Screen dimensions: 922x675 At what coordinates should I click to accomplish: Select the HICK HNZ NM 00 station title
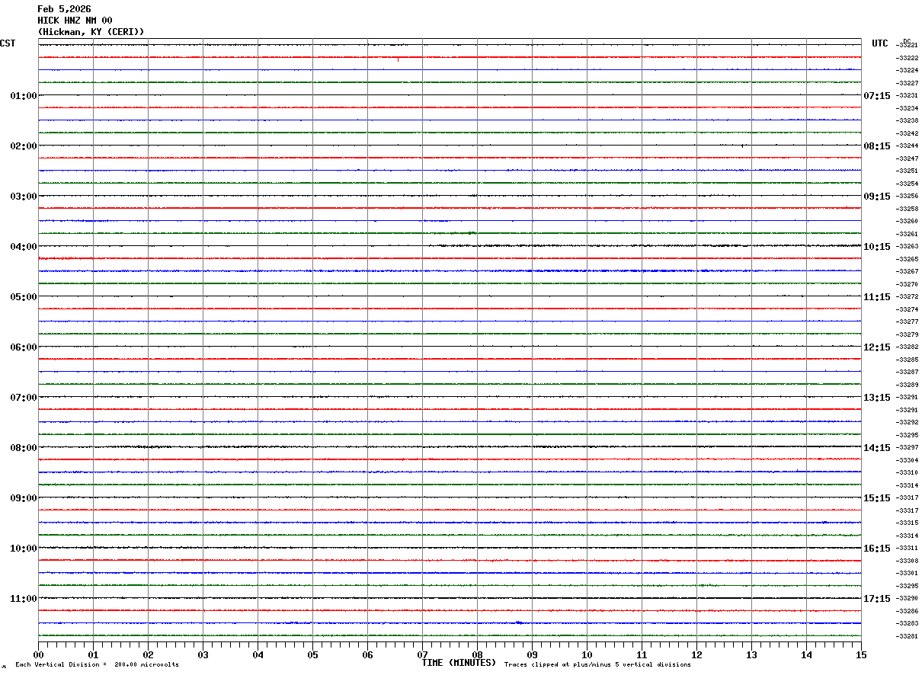point(75,21)
